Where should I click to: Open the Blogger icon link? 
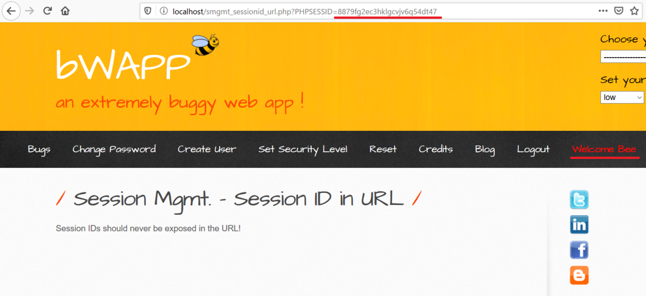pos(579,275)
